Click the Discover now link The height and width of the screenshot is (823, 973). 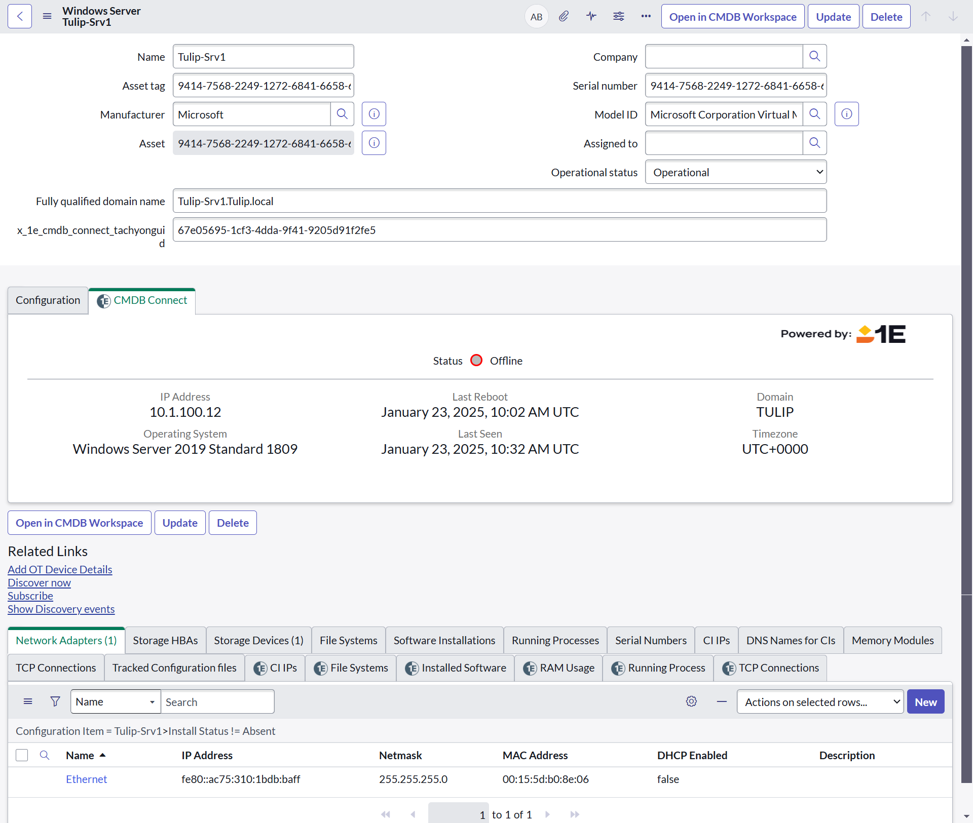coord(39,582)
